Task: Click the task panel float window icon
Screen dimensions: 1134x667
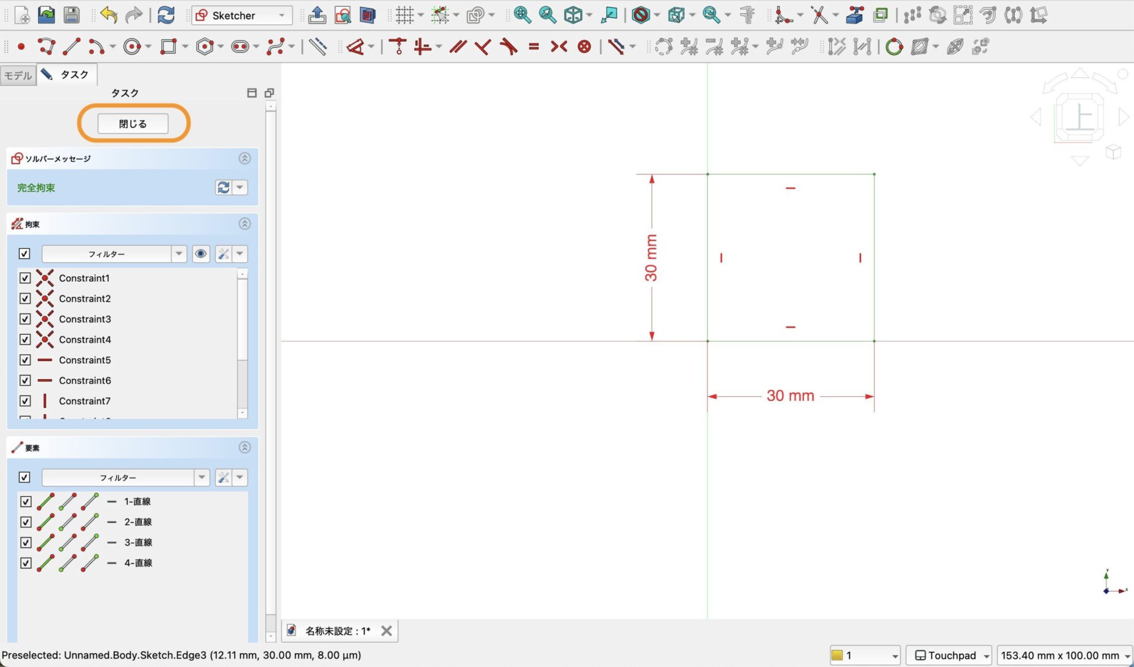Action: coord(270,92)
